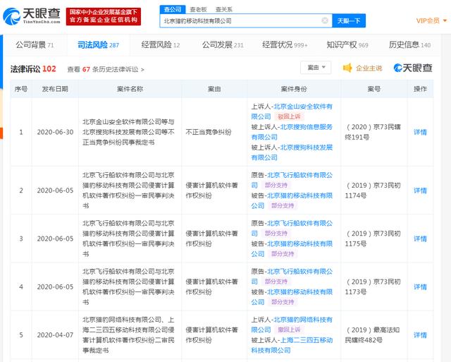Open the 经营风险 tab
The height and width of the screenshot is (362, 451).
(x=161, y=45)
